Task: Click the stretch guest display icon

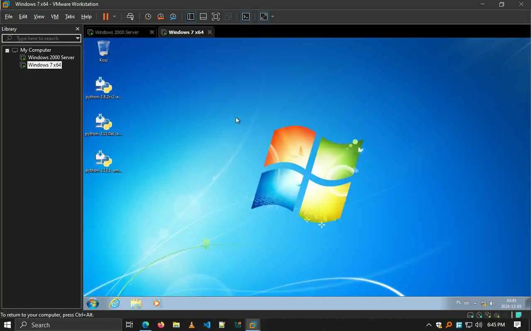Action: tap(264, 17)
